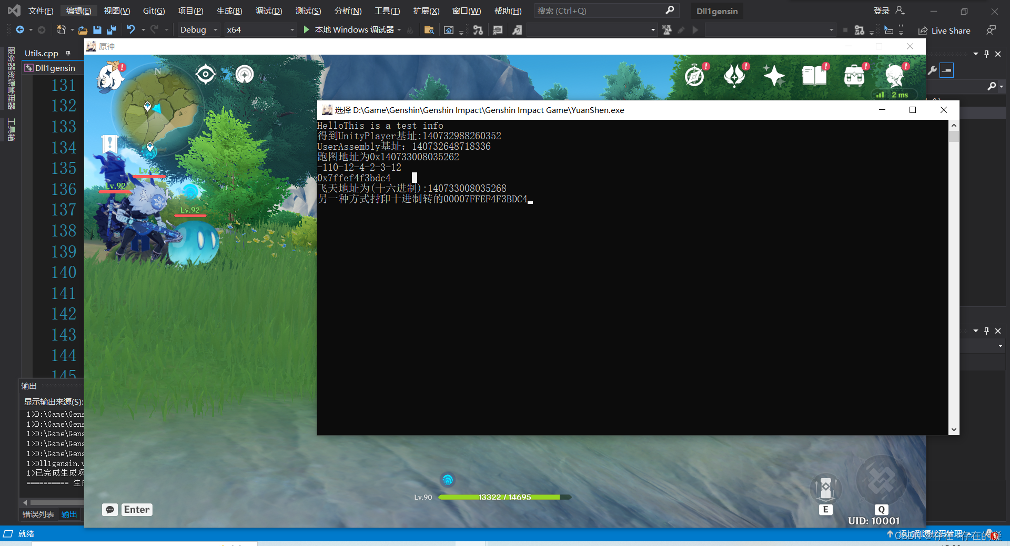Click the Save All toolbar icon
This screenshot has height=546, width=1010.
point(111,30)
